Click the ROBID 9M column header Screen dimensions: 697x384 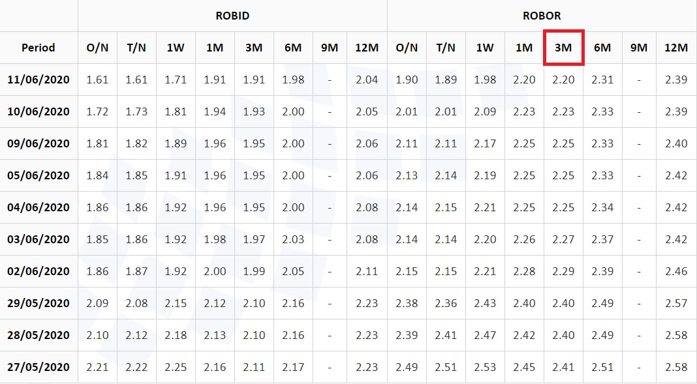pyautogui.click(x=330, y=48)
